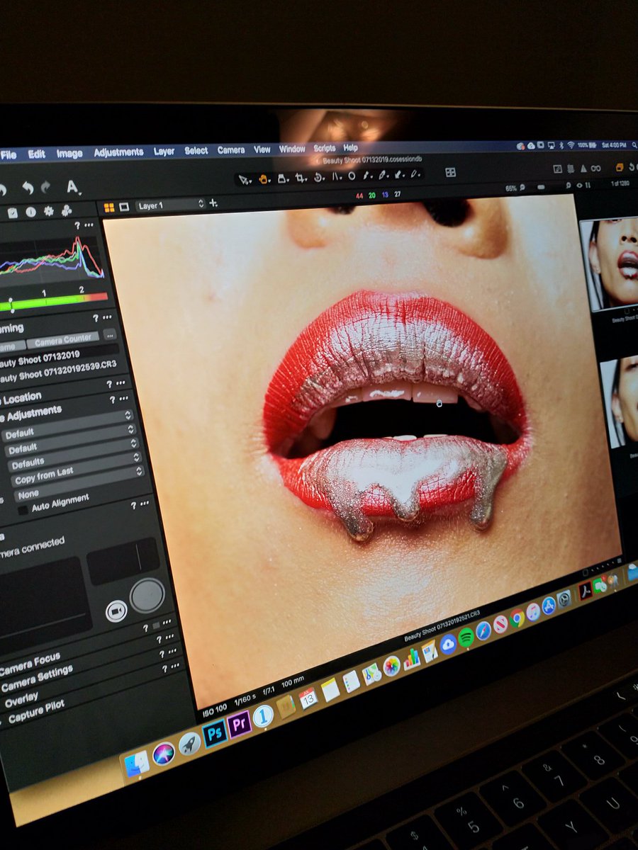Image resolution: width=638 pixels, height=850 pixels.
Task: Open the Layer menu
Action: coord(164,152)
